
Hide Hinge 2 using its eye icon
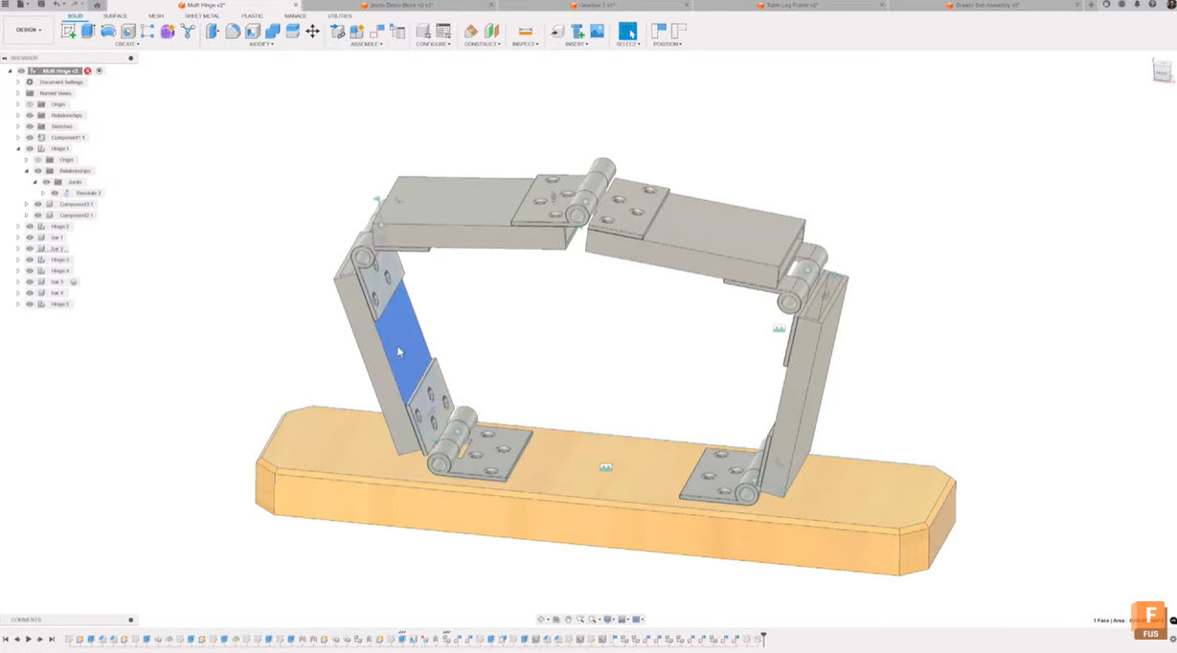[30, 226]
